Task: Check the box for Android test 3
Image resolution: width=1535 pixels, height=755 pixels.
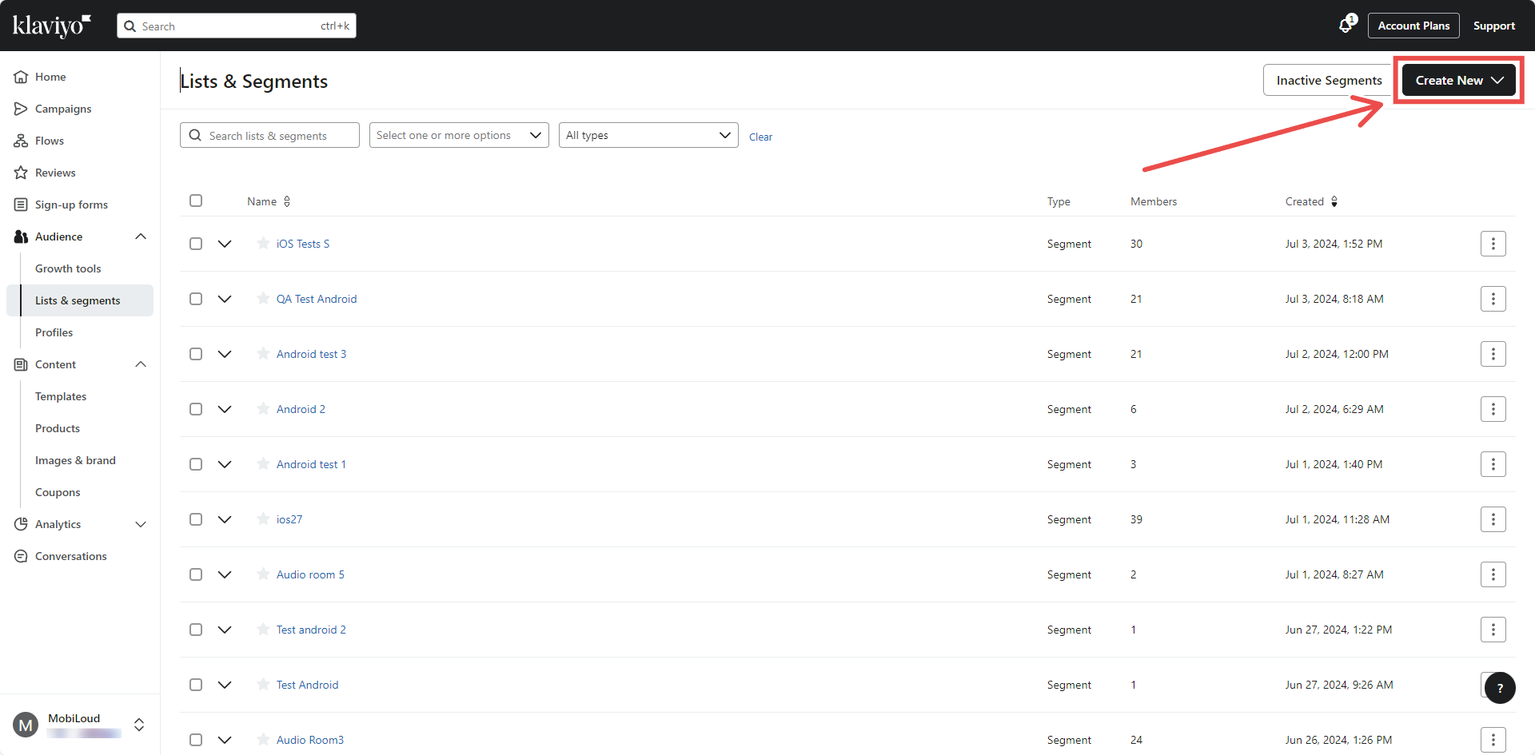Action: [196, 354]
